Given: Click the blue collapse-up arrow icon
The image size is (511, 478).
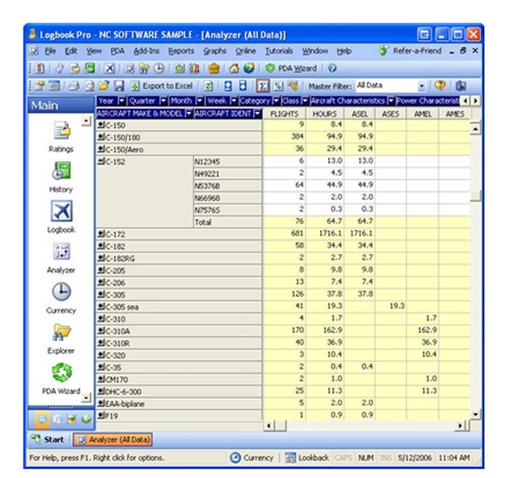Looking at the screenshot, I should coord(228,86).
